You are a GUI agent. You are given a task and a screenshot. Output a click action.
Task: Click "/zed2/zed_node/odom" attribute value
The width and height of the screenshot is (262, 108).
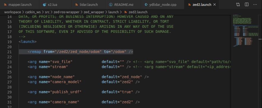(78, 52)
